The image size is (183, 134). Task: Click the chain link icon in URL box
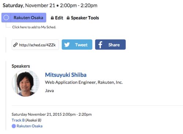[x=15, y=45]
